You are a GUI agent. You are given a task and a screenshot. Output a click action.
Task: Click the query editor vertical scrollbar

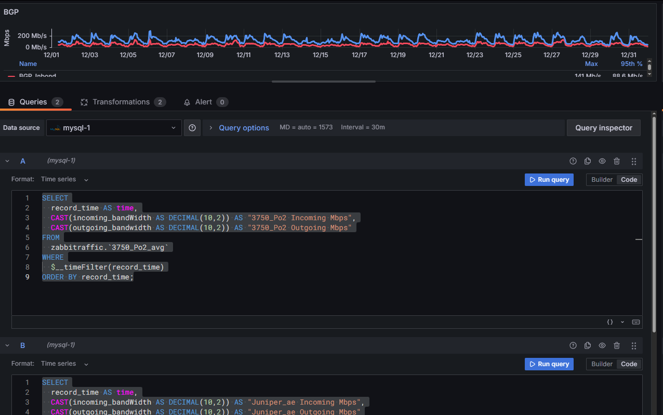[654, 224]
